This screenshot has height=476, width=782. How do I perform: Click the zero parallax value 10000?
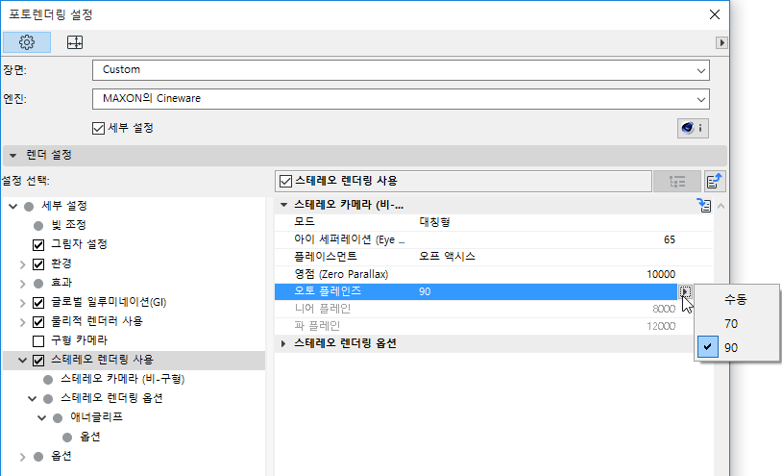click(661, 274)
